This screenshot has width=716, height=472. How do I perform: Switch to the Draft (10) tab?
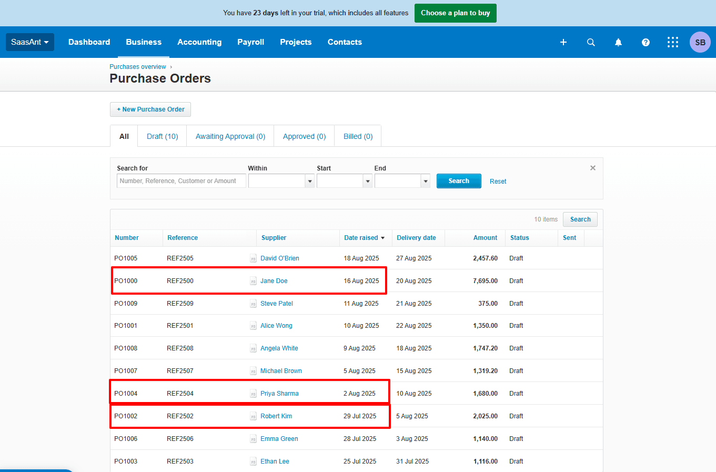point(162,136)
